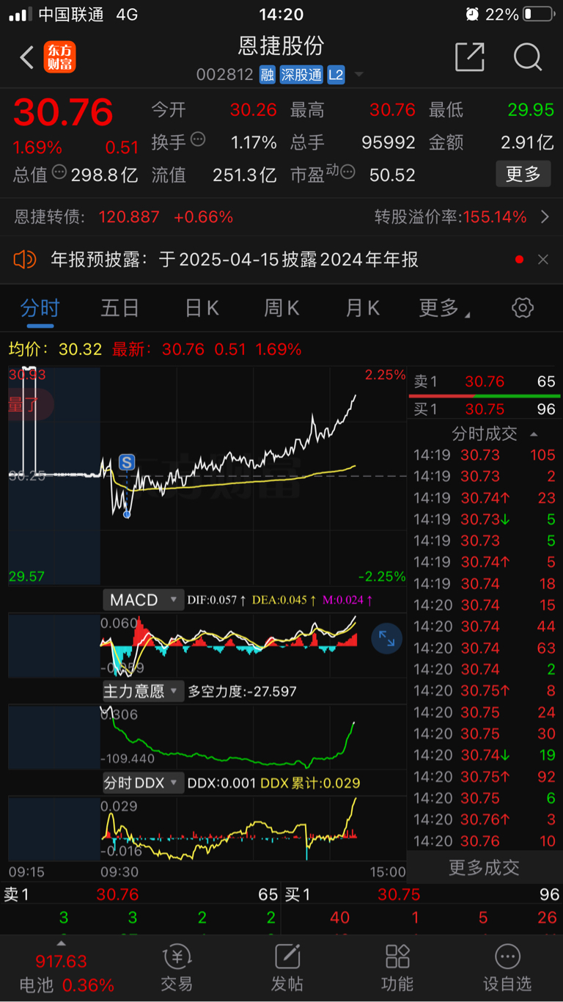This screenshot has width=563, height=1002.
Task: Tap the 深股通 tag
Action: (301, 75)
